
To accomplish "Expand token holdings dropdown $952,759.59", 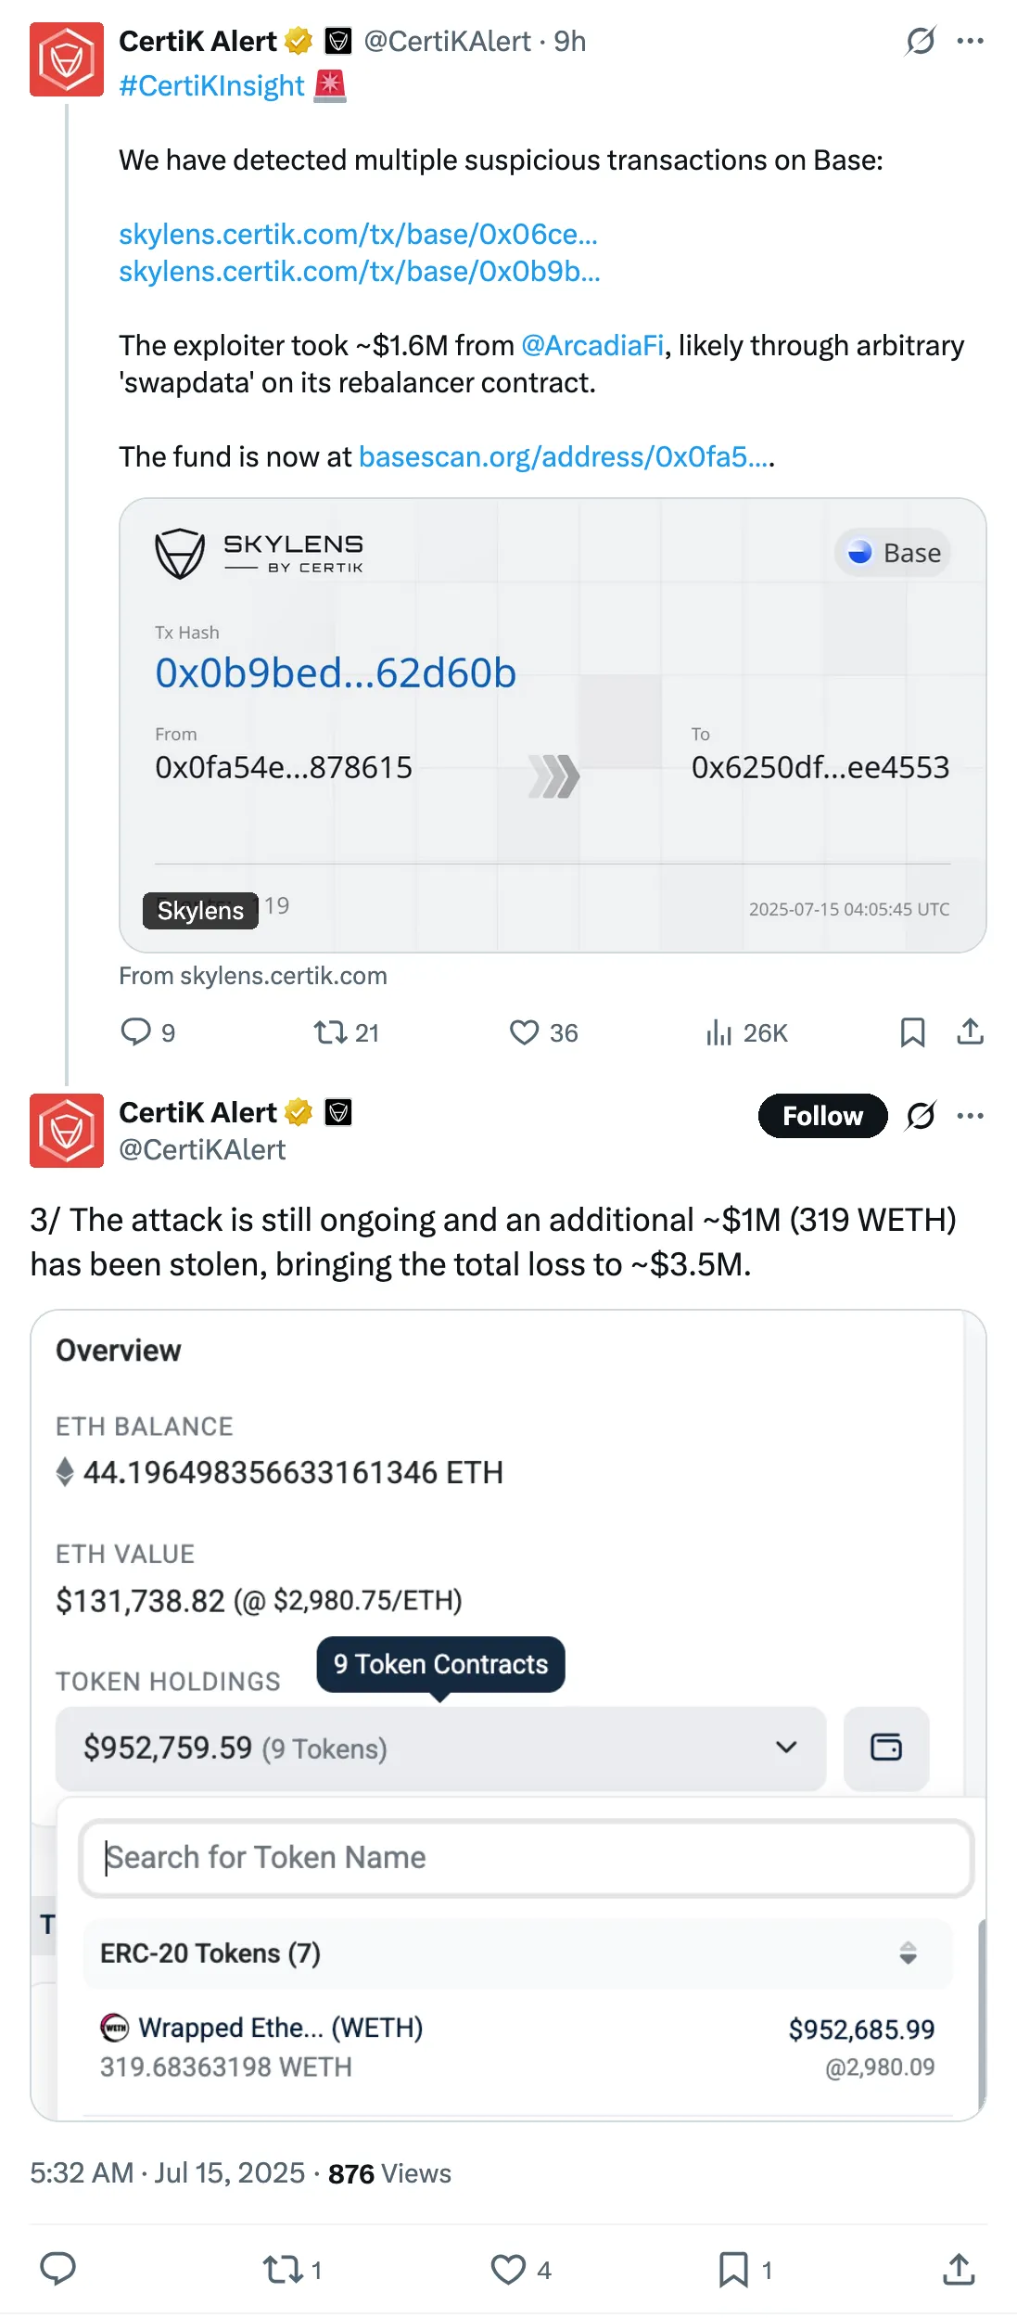I will [440, 1748].
